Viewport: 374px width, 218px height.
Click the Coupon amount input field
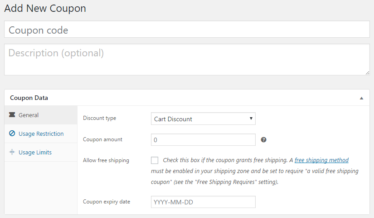[203, 140]
